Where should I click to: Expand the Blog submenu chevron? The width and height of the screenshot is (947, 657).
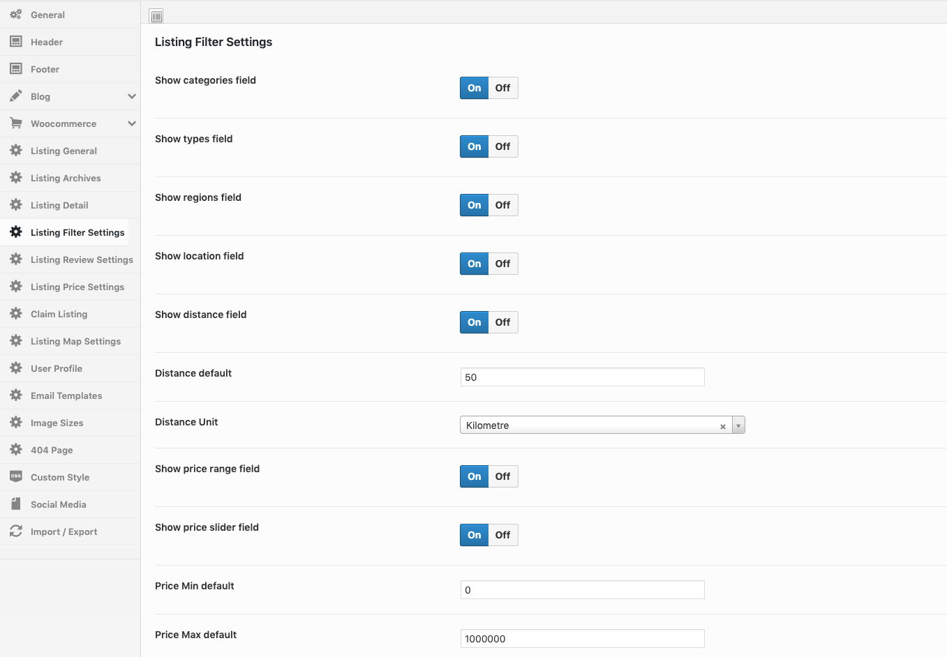(x=131, y=96)
